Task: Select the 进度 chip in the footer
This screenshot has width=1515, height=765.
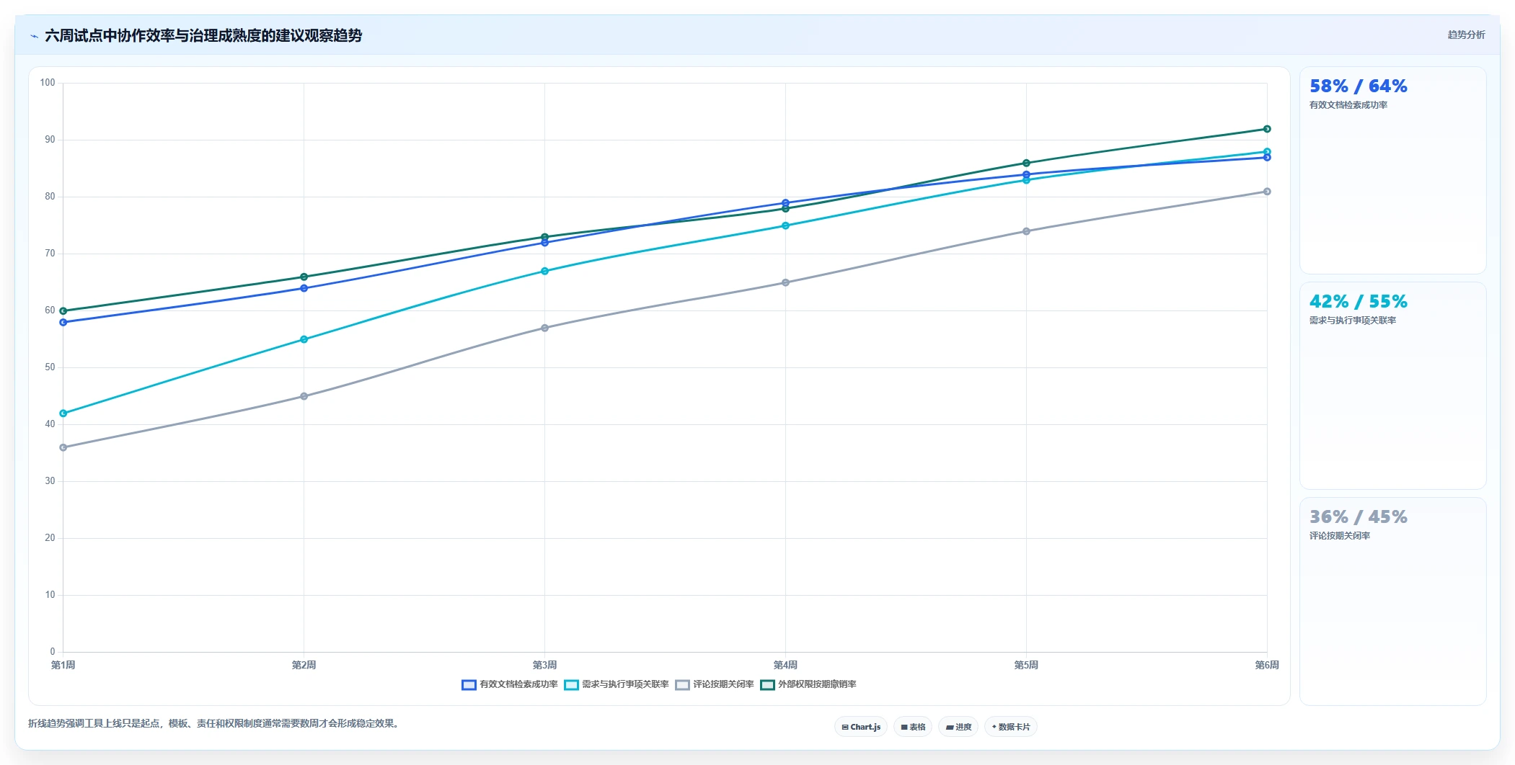Action: pos(958,727)
